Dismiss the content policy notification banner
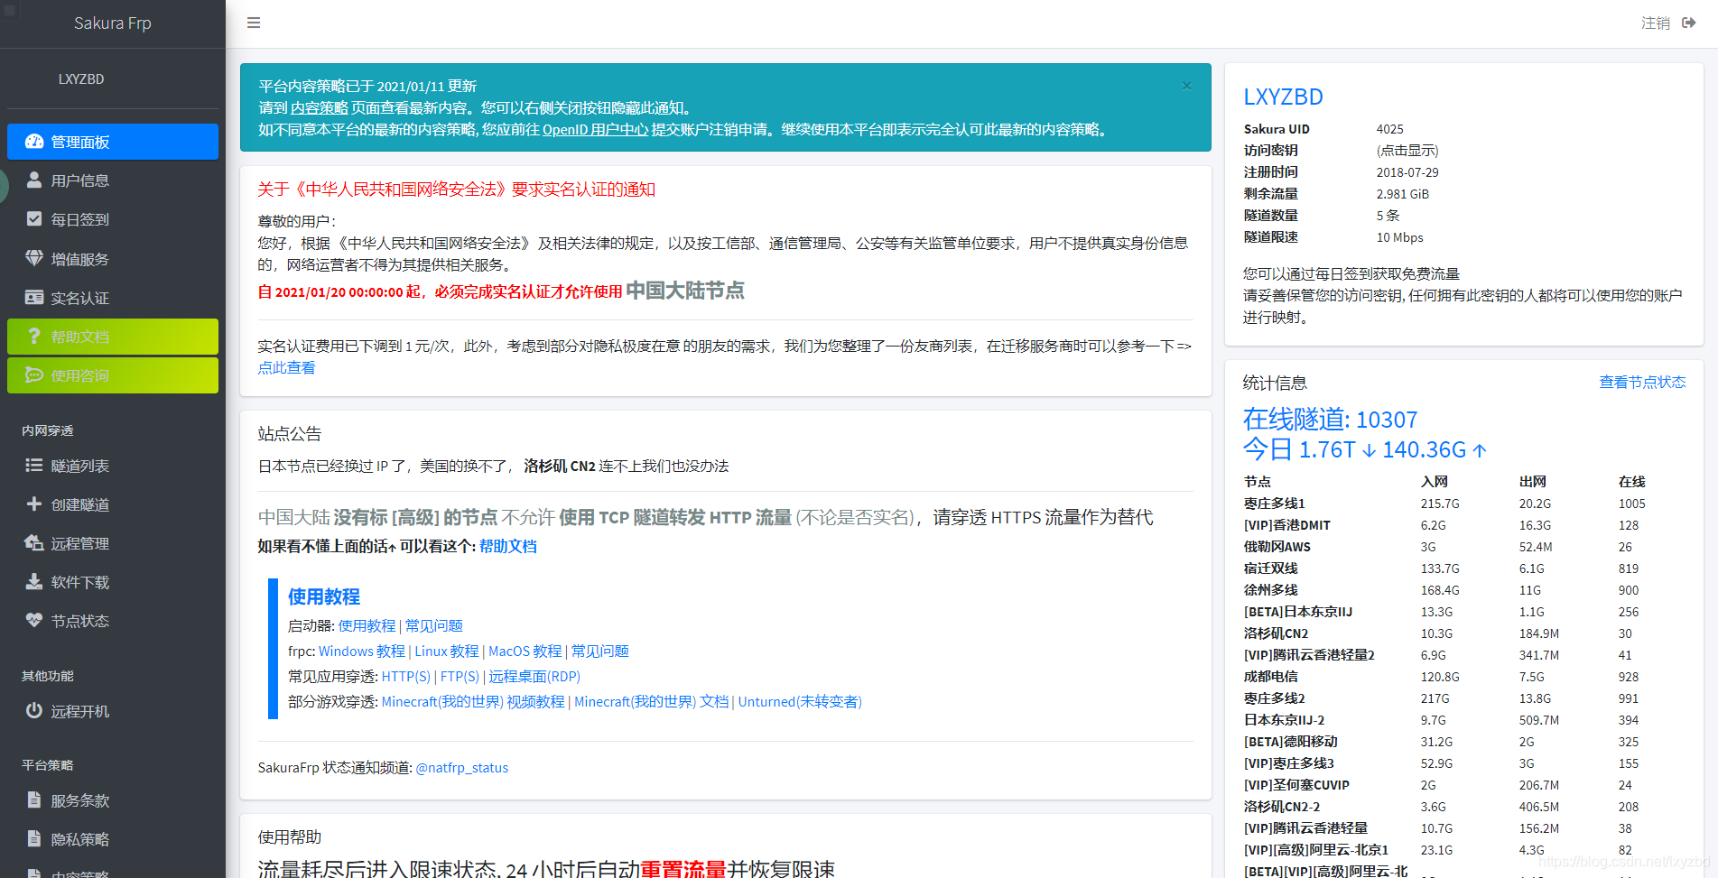Screen dimensions: 1718x878 [1186, 86]
